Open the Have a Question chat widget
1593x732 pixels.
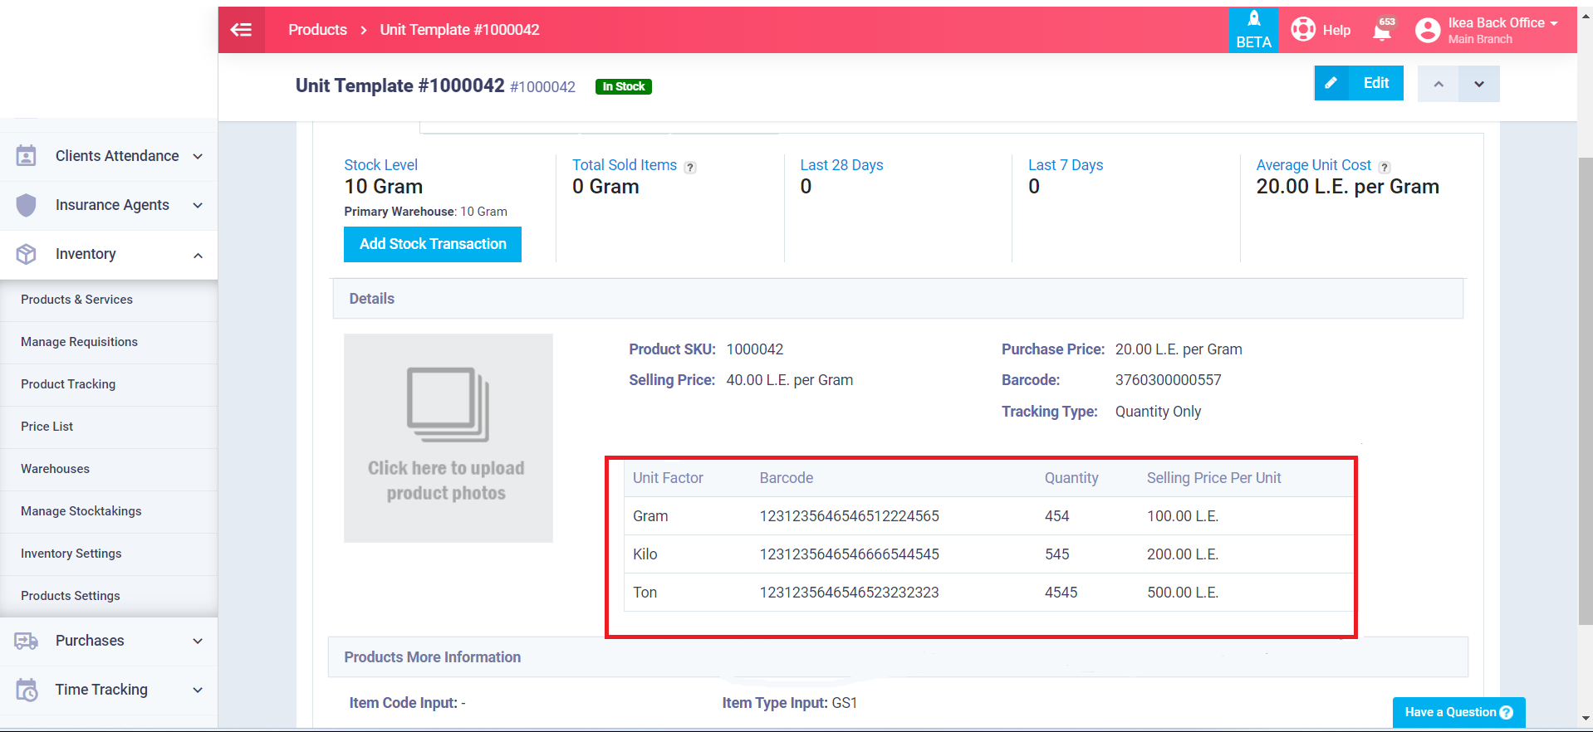click(x=1458, y=712)
